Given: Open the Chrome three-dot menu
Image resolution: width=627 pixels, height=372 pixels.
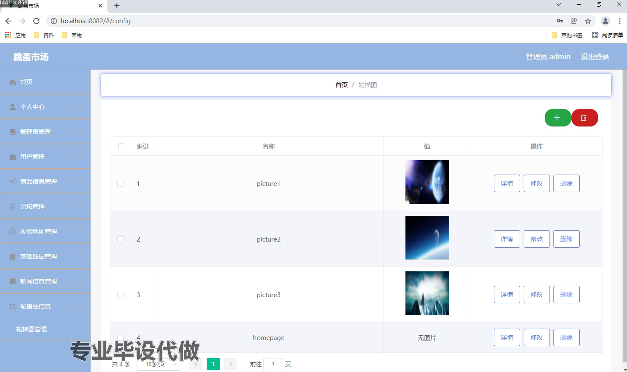Looking at the screenshot, I should point(620,21).
